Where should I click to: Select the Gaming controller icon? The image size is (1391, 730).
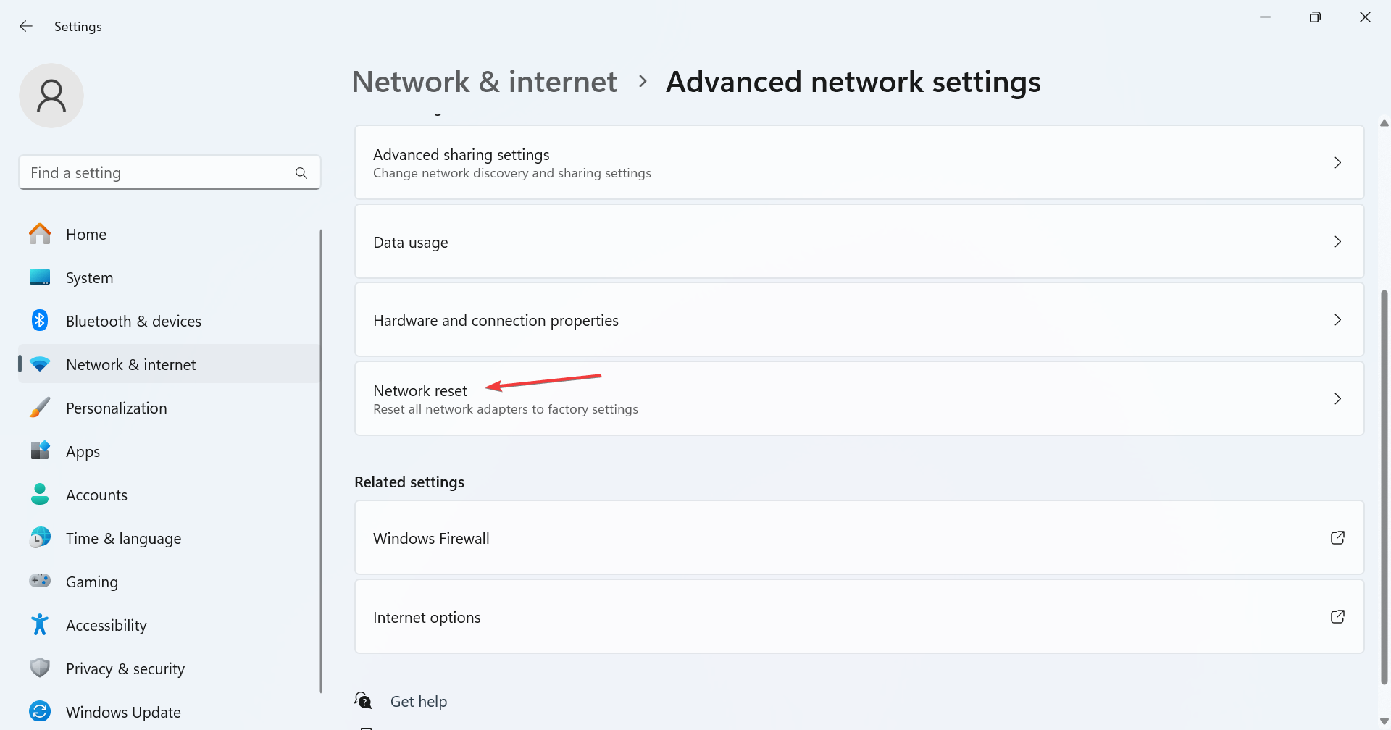[40, 581]
